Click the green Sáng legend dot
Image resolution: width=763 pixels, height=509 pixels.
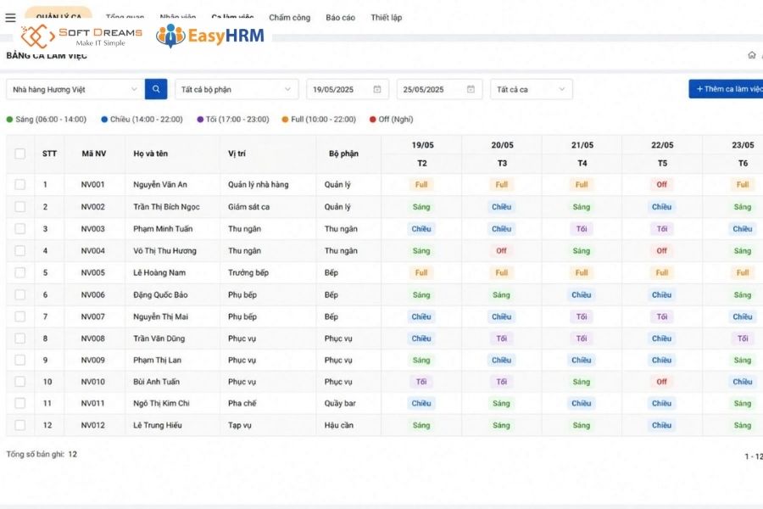point(9,120)
